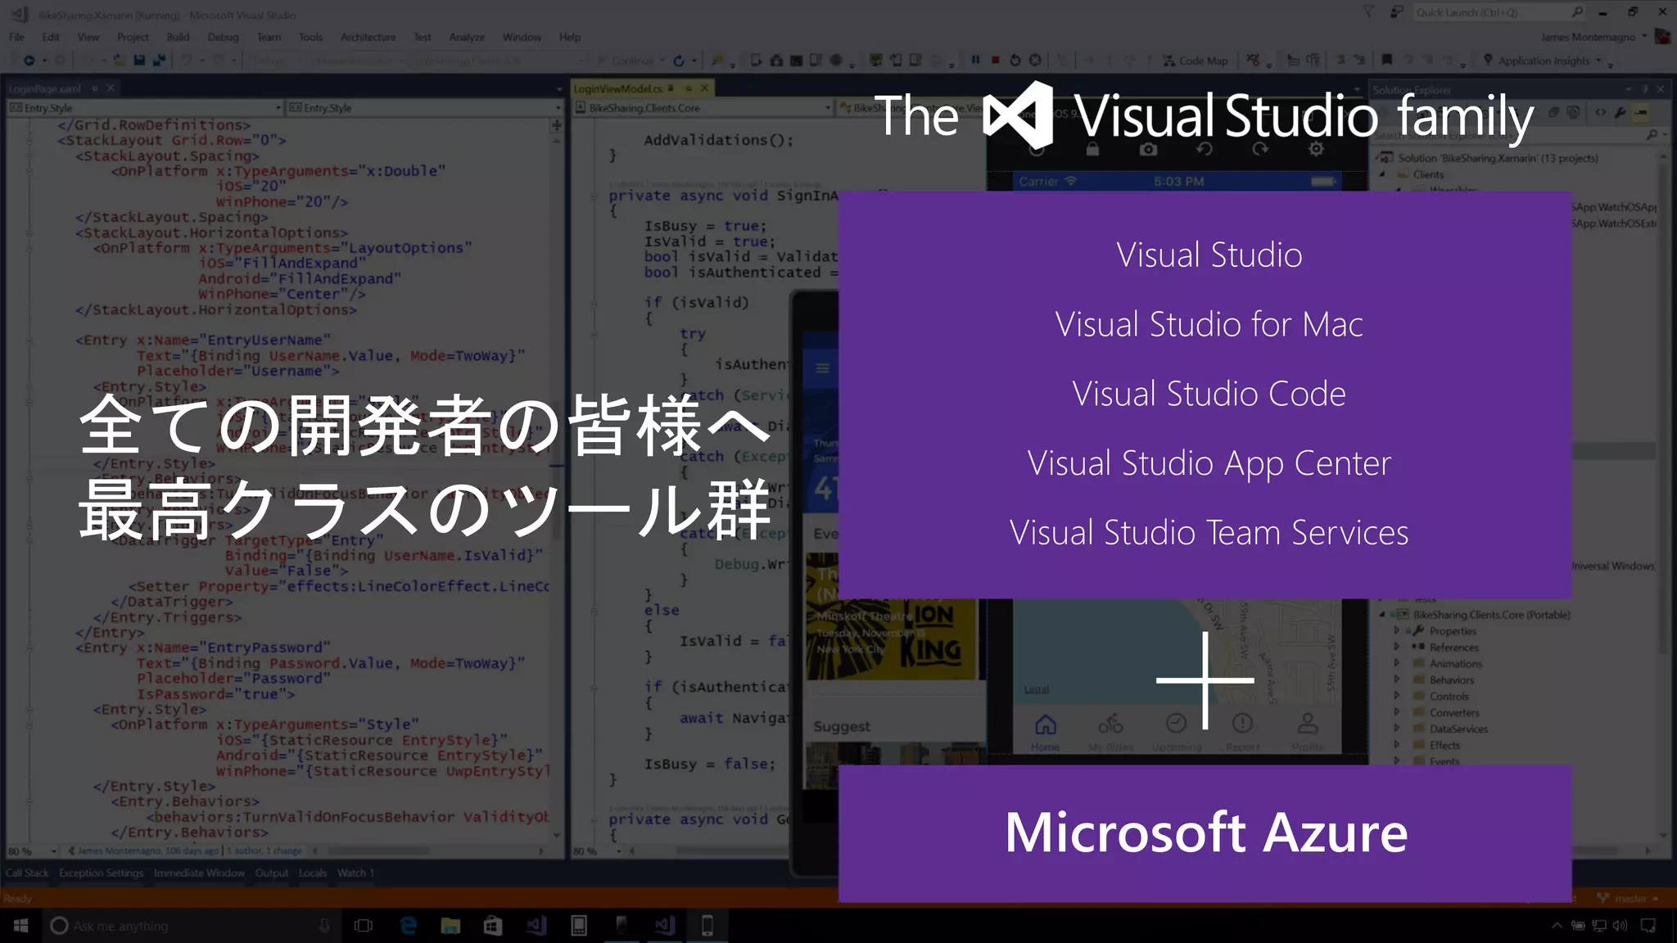The width and height of the screenshot is (1677, 943).
Task: Open the BikeSharing.Clients.Core scope dropdown
Action: pyautogui.click(x=703, y=108)
